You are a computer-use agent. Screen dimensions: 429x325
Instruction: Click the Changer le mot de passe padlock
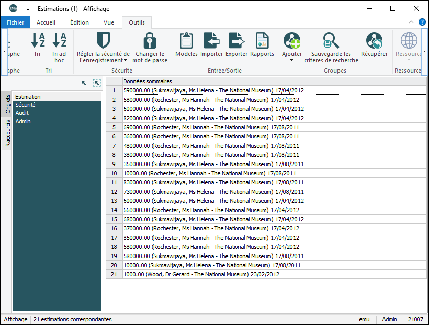point(149,41)
